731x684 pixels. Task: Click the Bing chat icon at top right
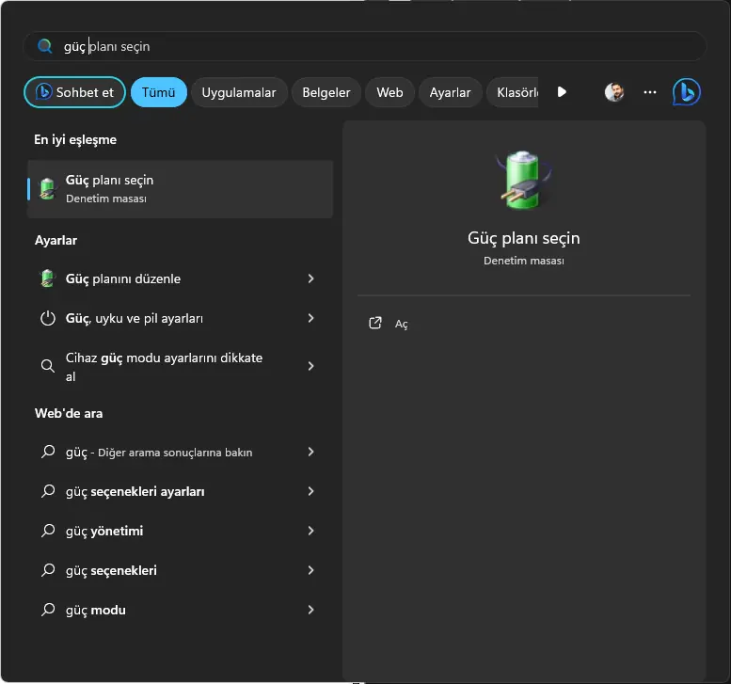point(686,92)
